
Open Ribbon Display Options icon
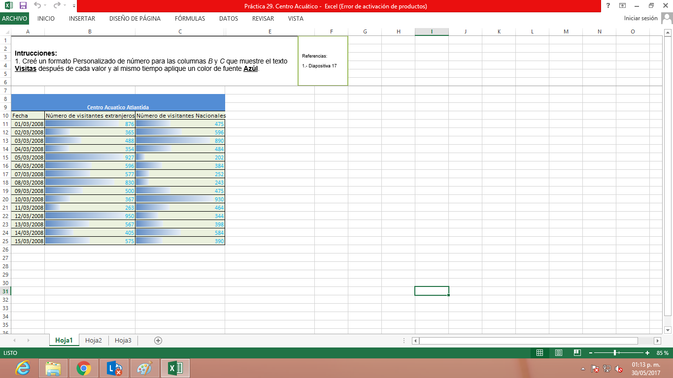point(623,6)
